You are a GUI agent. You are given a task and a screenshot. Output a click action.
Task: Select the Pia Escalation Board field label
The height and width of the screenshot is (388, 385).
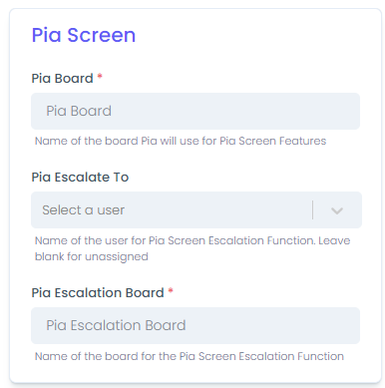[98, 293]
